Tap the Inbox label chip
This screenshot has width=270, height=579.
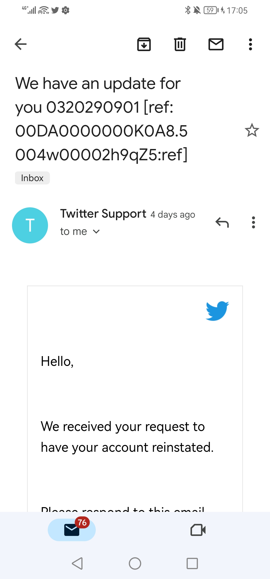pos(32,178)
